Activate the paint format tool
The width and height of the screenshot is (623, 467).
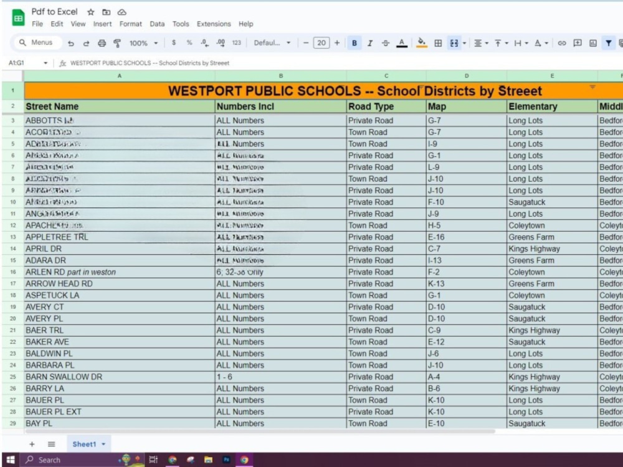pos(117,43)
